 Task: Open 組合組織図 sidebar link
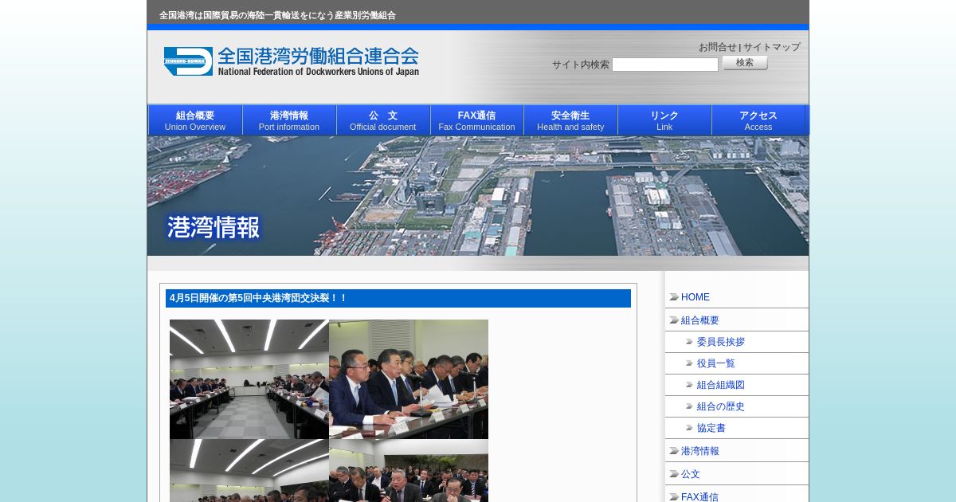tap(721, 385)
